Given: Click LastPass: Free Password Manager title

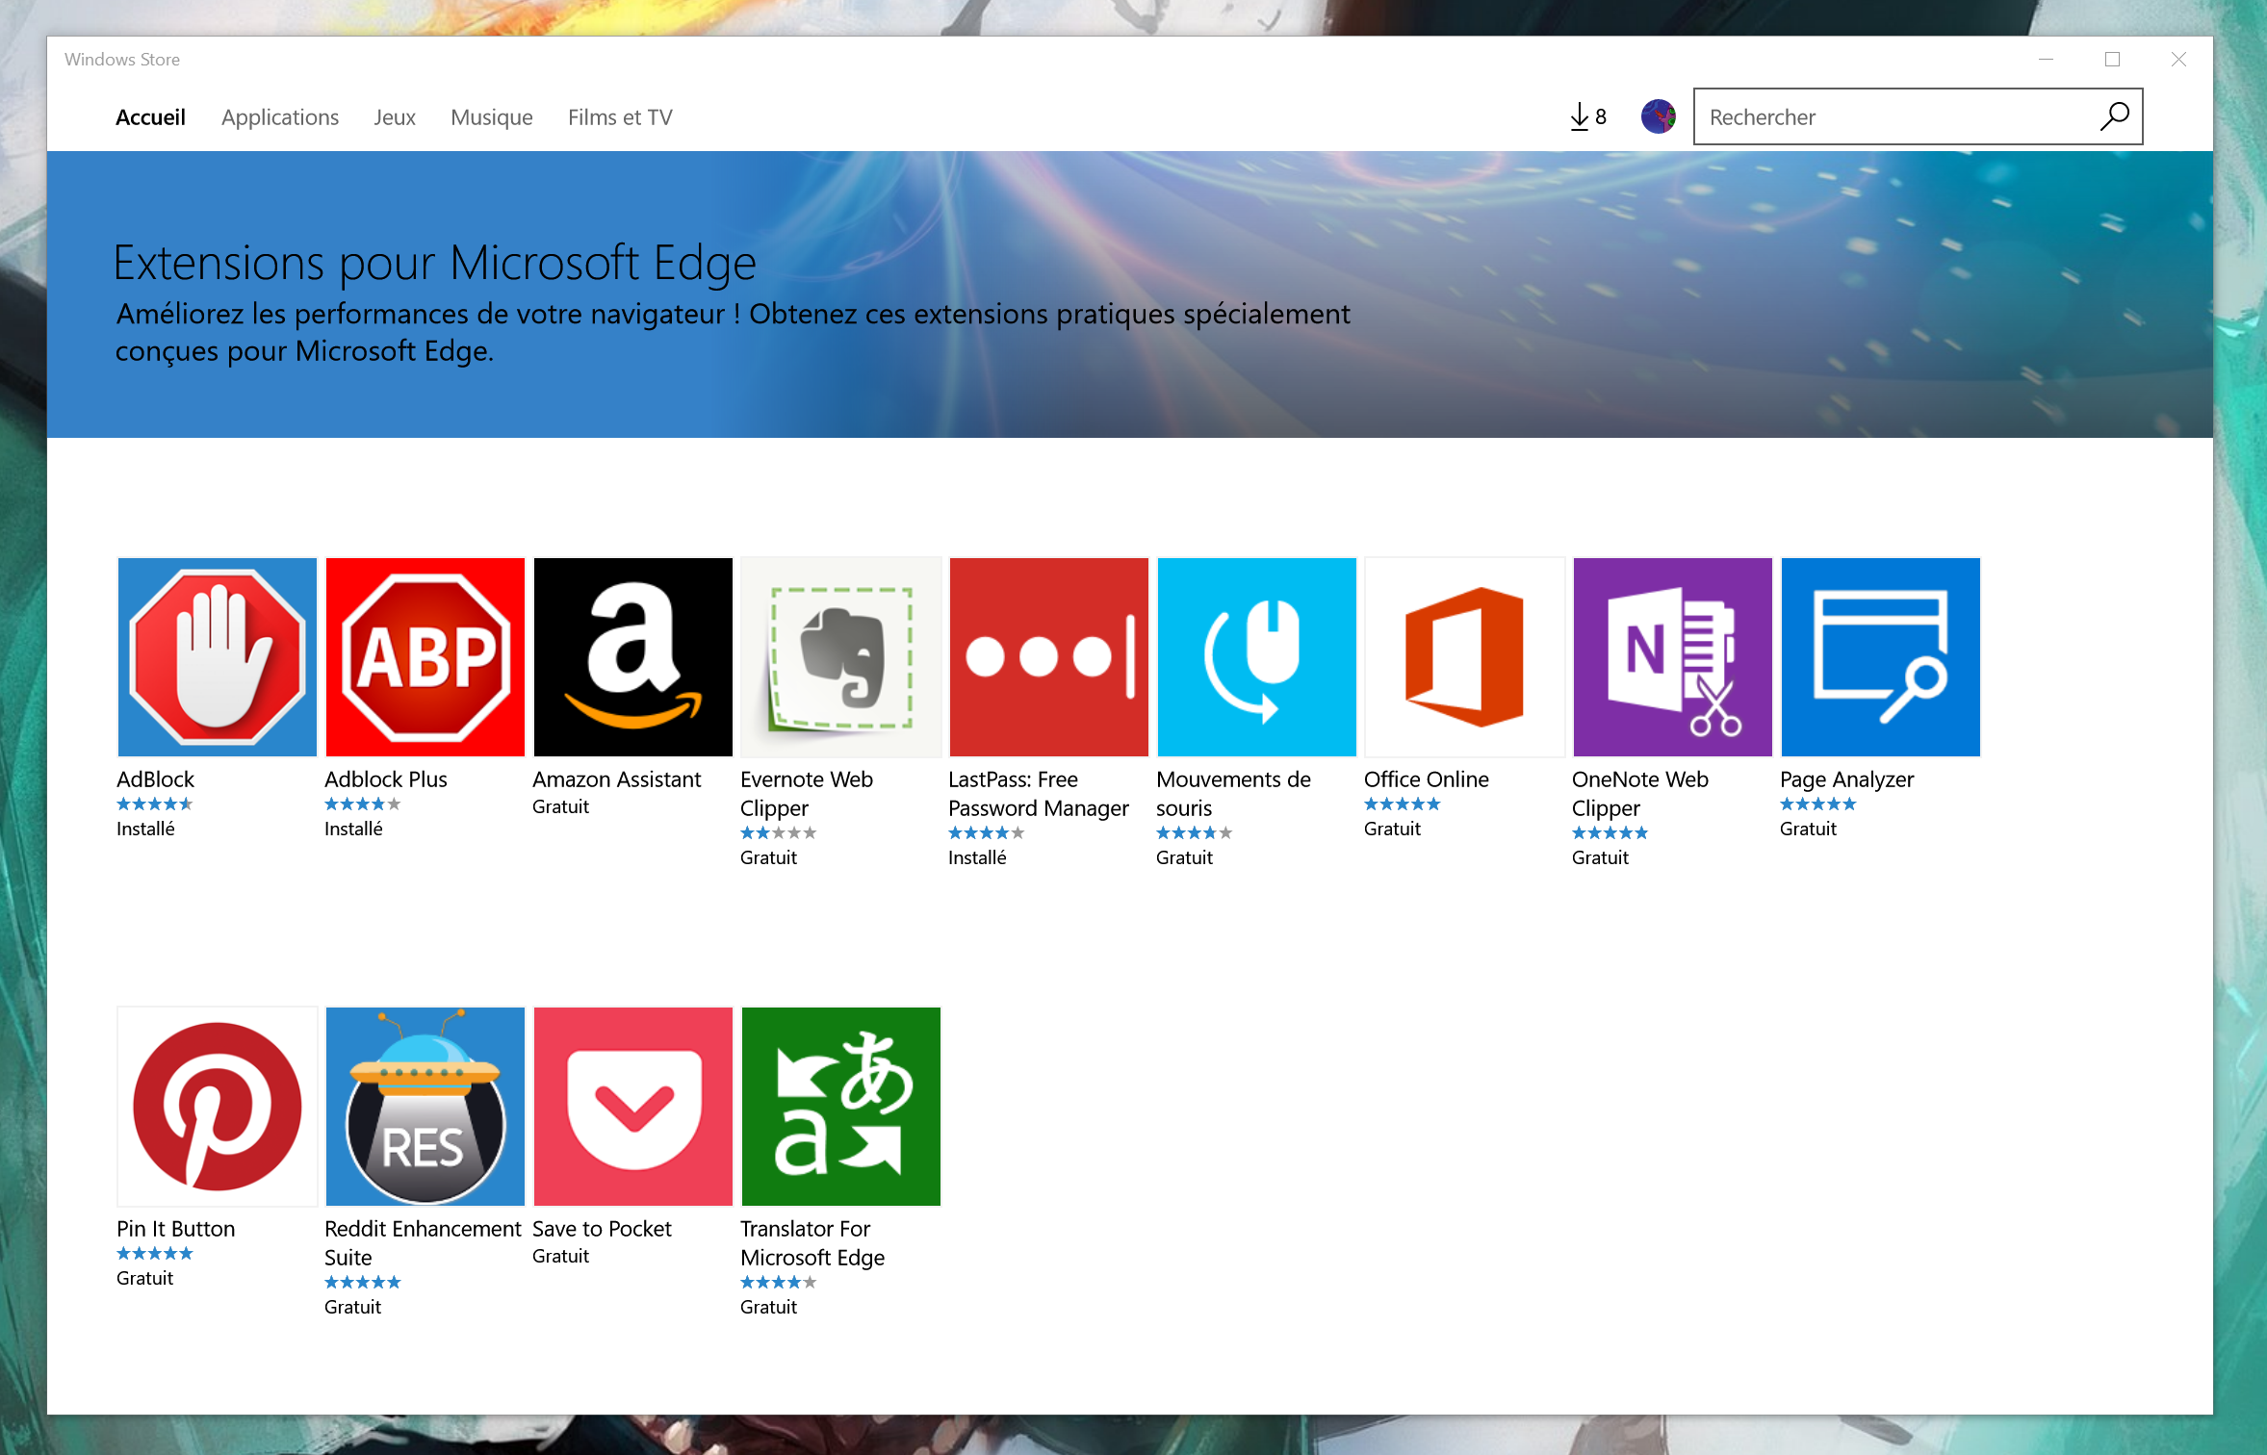Looking at the screenshot, I should pyautogui.click(x=1039, y=794).
